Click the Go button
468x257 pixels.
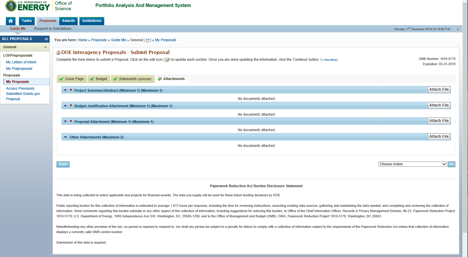coord(451,164)
